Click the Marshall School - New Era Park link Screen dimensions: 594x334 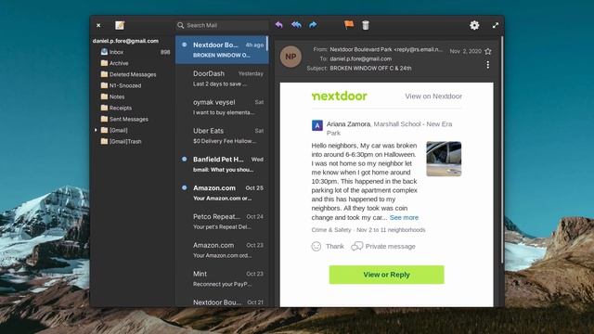(x=390, y=128)
